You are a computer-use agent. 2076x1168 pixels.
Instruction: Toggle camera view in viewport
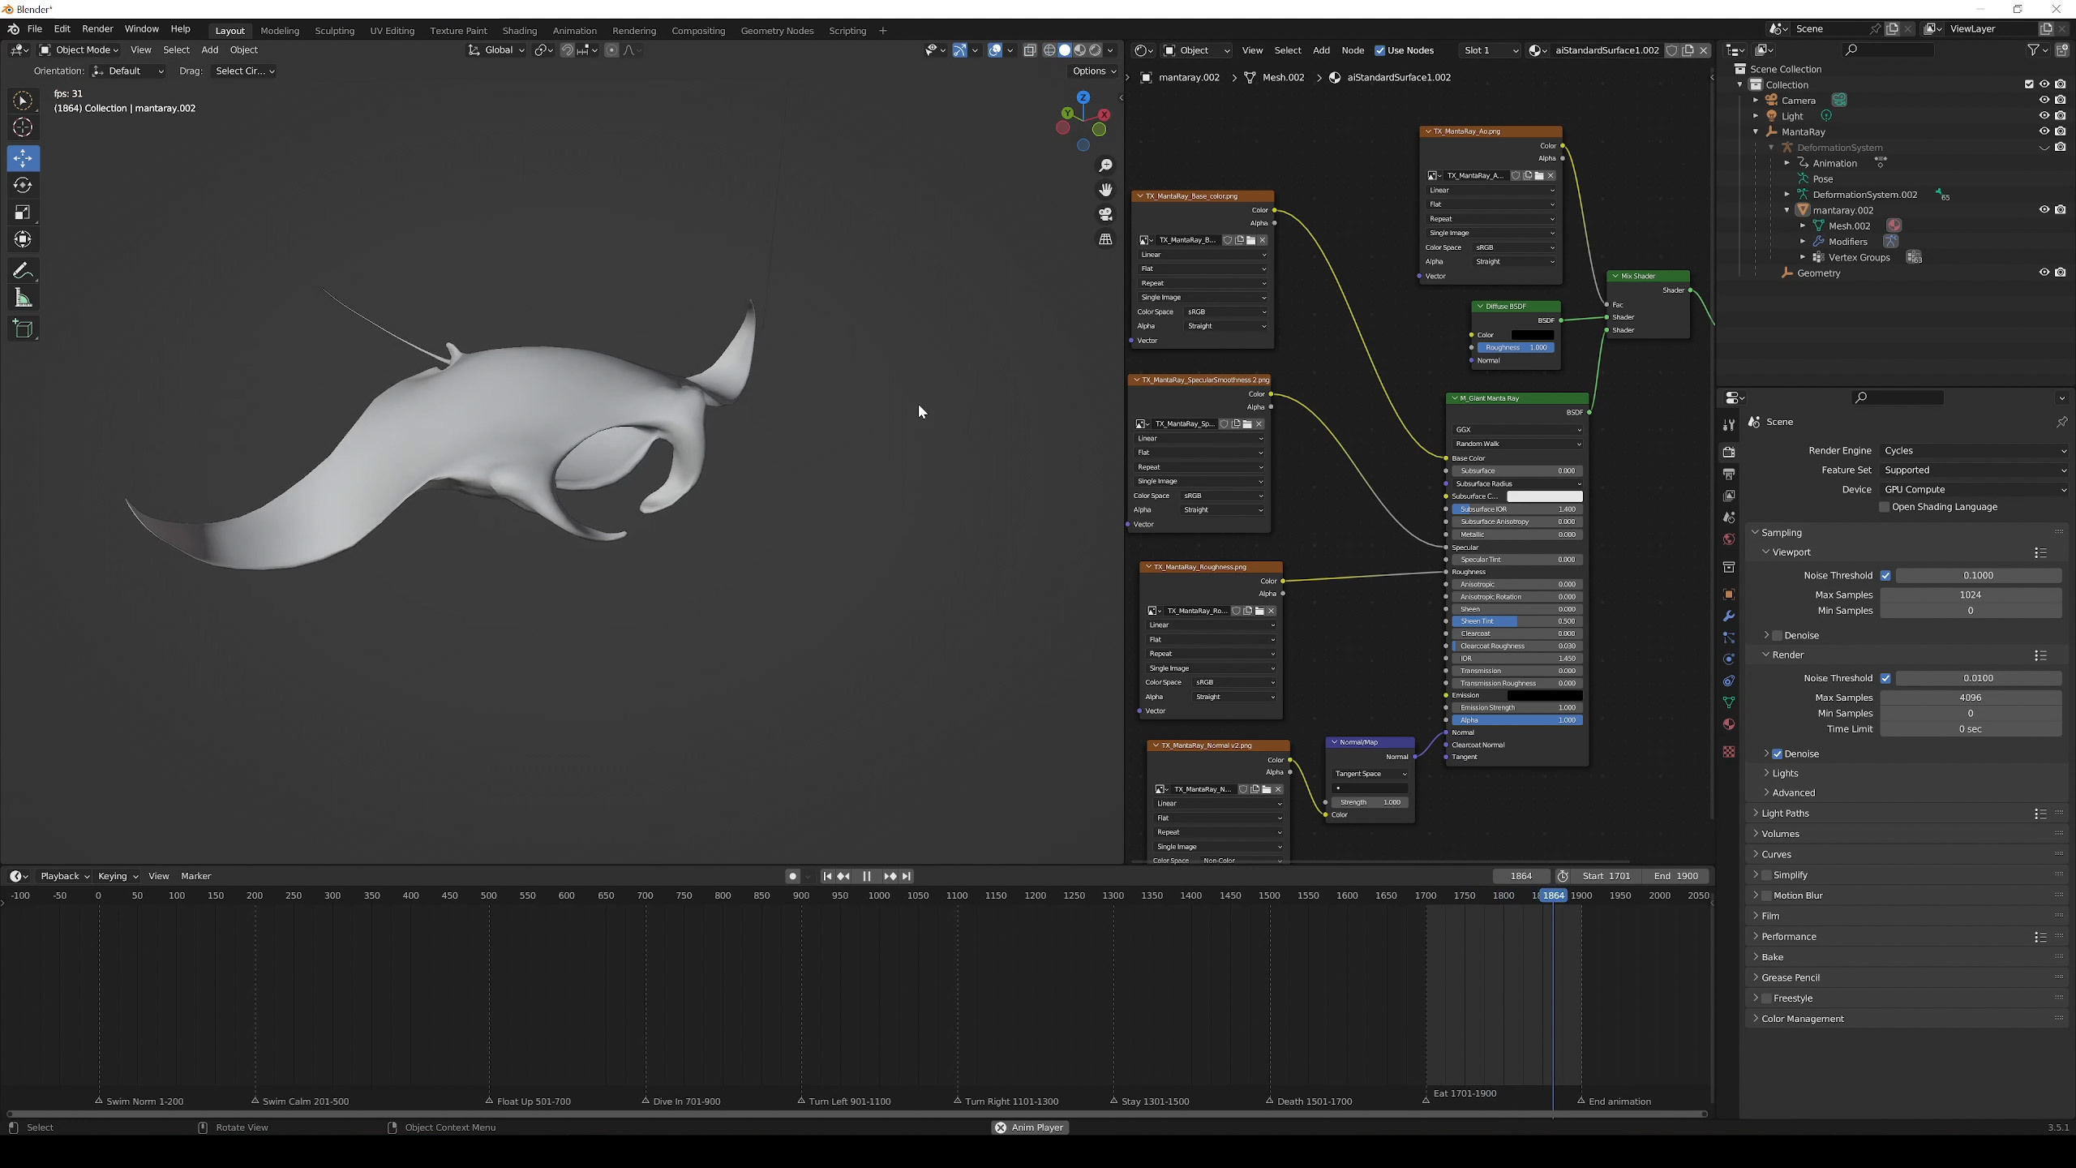point(1105,214)
